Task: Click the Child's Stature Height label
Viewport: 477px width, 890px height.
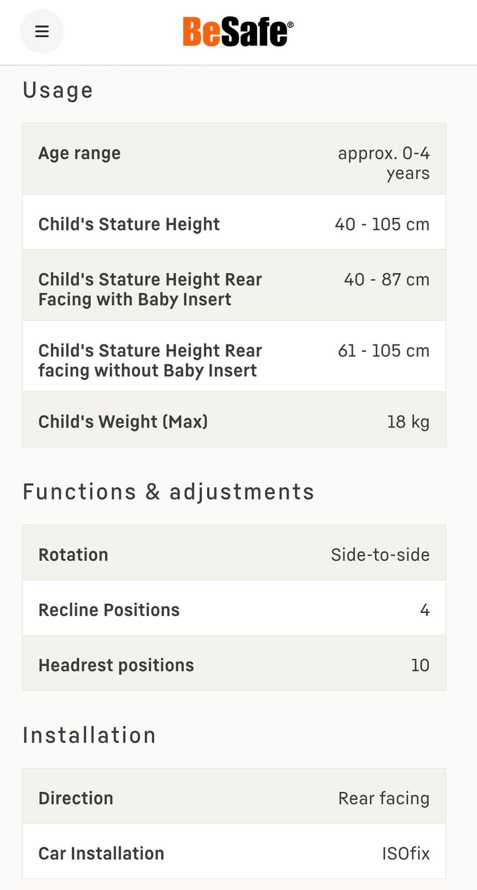Action: (129, 224)
